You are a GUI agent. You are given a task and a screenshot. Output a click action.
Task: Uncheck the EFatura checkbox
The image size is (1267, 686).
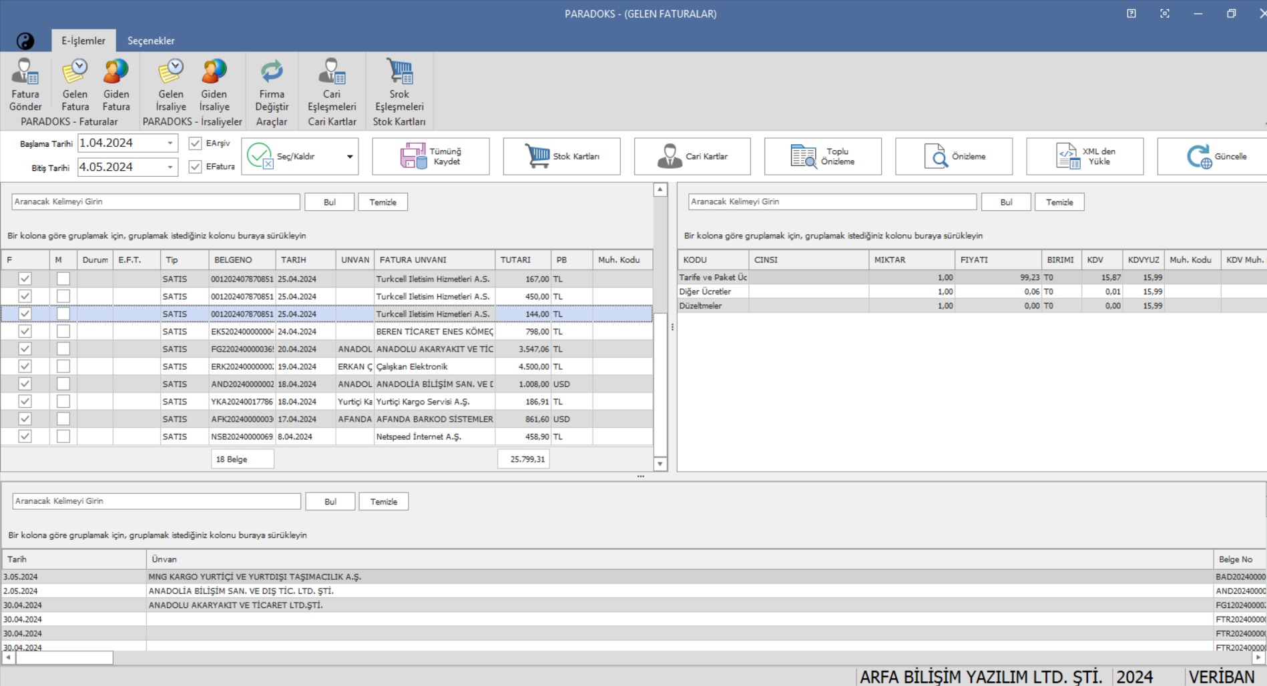point(195,167)
